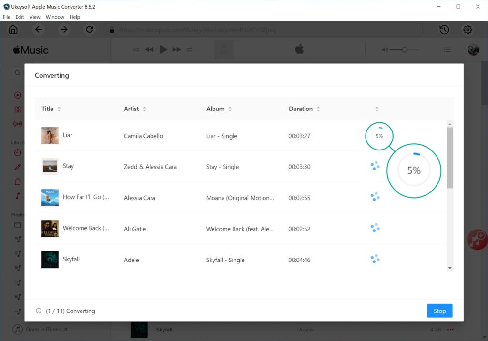Go back with the left arrow
Viewport: 488px width, 341px height.
(x=38, y=30)
